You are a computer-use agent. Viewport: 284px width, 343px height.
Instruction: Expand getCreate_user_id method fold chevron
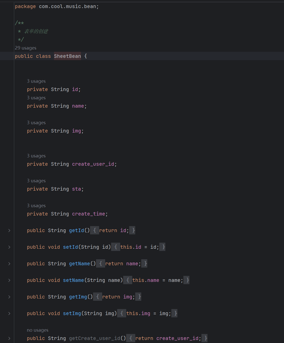pyautogui.click(x=9, y=338)
